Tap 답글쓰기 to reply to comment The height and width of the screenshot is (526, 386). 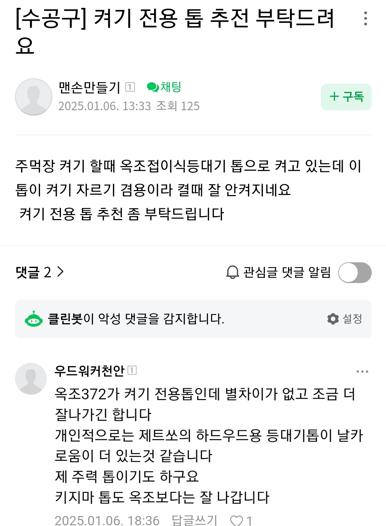(194, 520)
